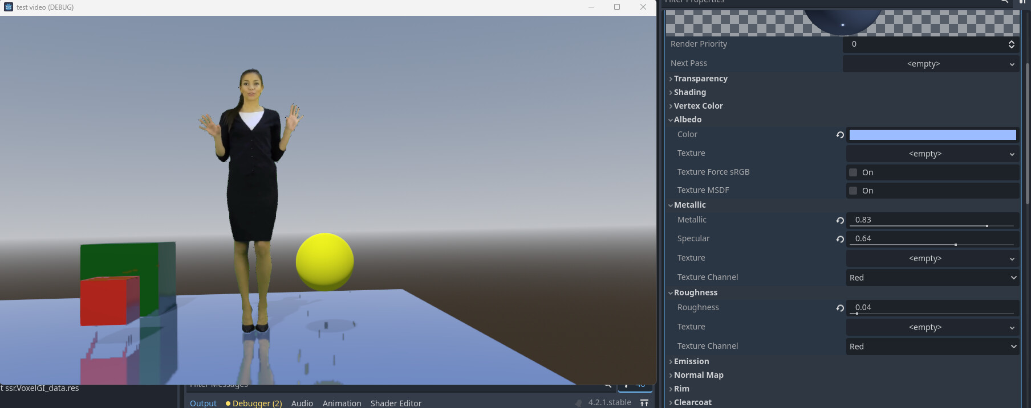Maximize the test video debug window
The height and width of the screenshot is (408, 1031).
(617, 7)
